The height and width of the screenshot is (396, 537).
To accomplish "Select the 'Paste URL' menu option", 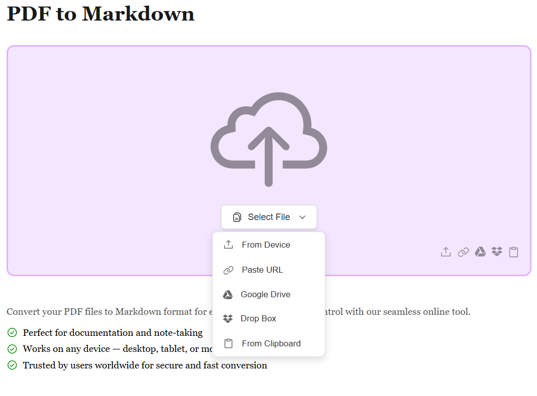I will pos(262,270).
